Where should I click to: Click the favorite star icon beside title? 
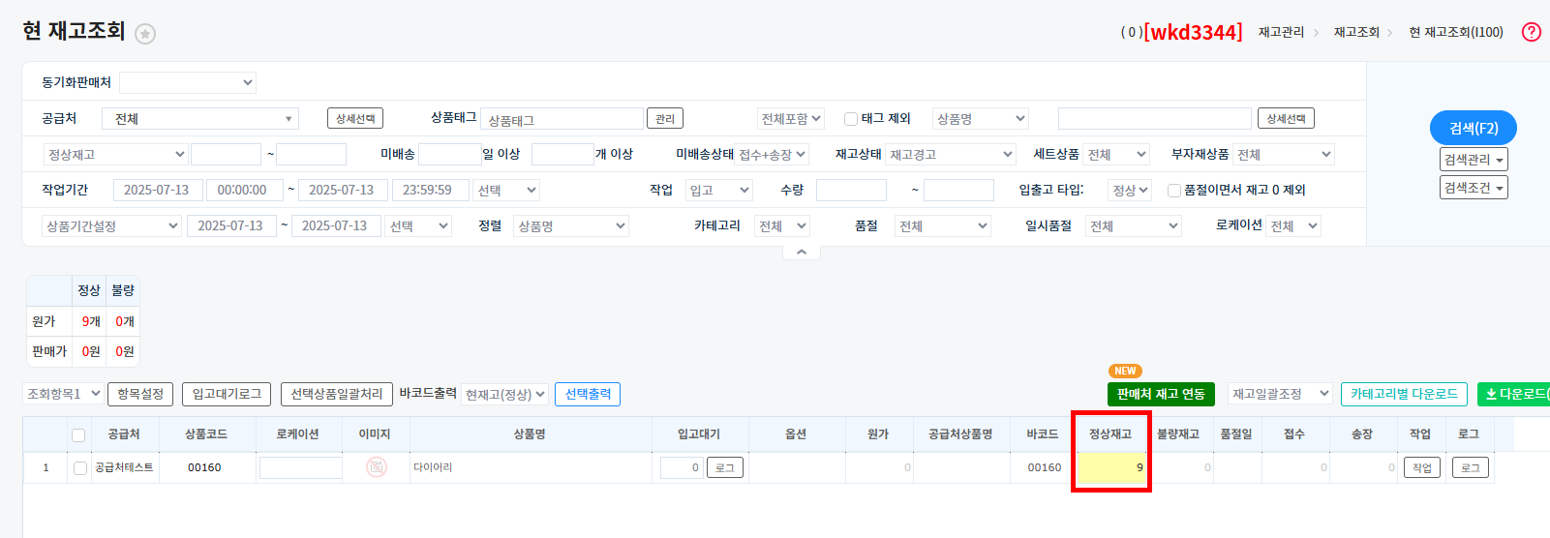(x=145, y=34)
